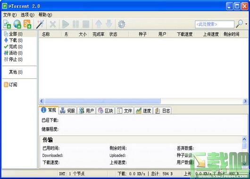
Task: Open the 选项(O) menu
Action: (x=27, y=15)
